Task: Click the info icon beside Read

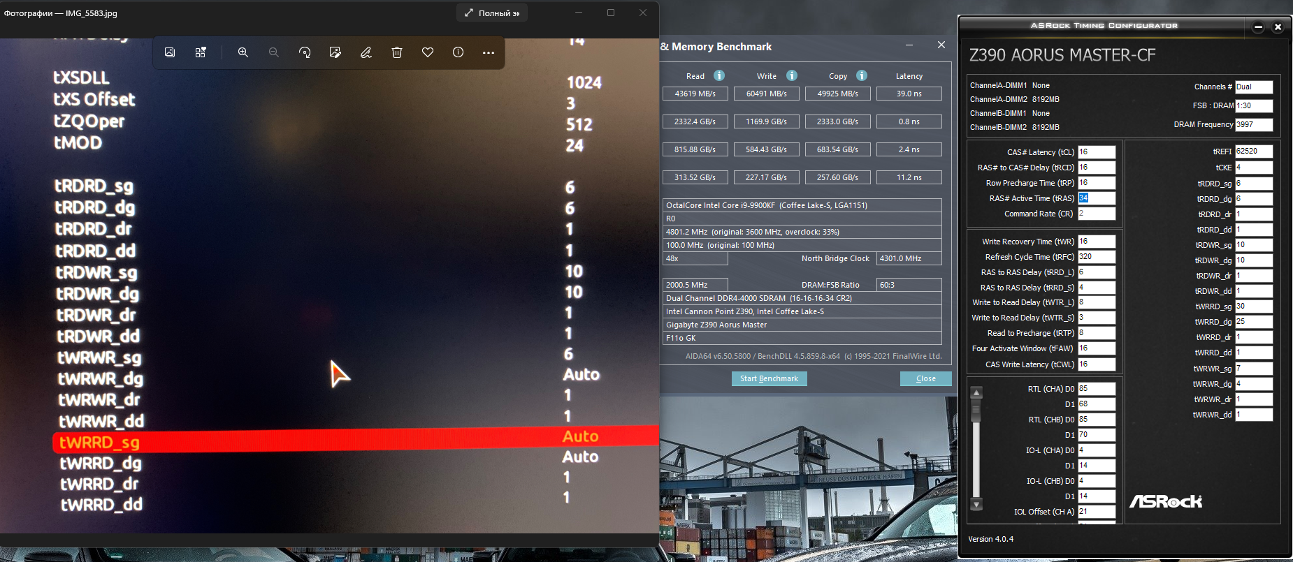Action: coord(719,75)
